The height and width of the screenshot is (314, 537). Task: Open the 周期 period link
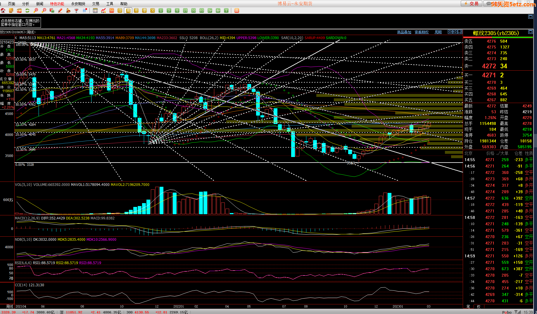point(438,32)
